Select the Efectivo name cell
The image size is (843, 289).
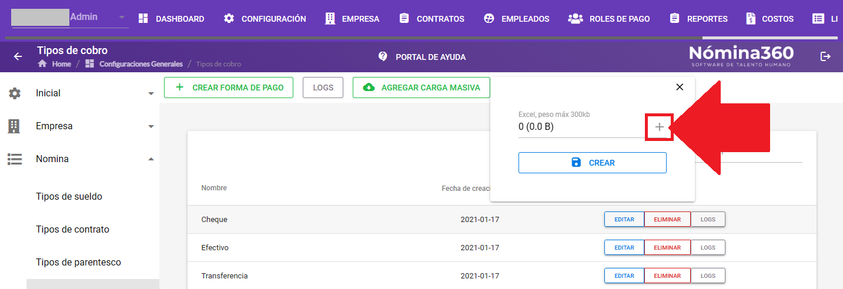[215, 248]
